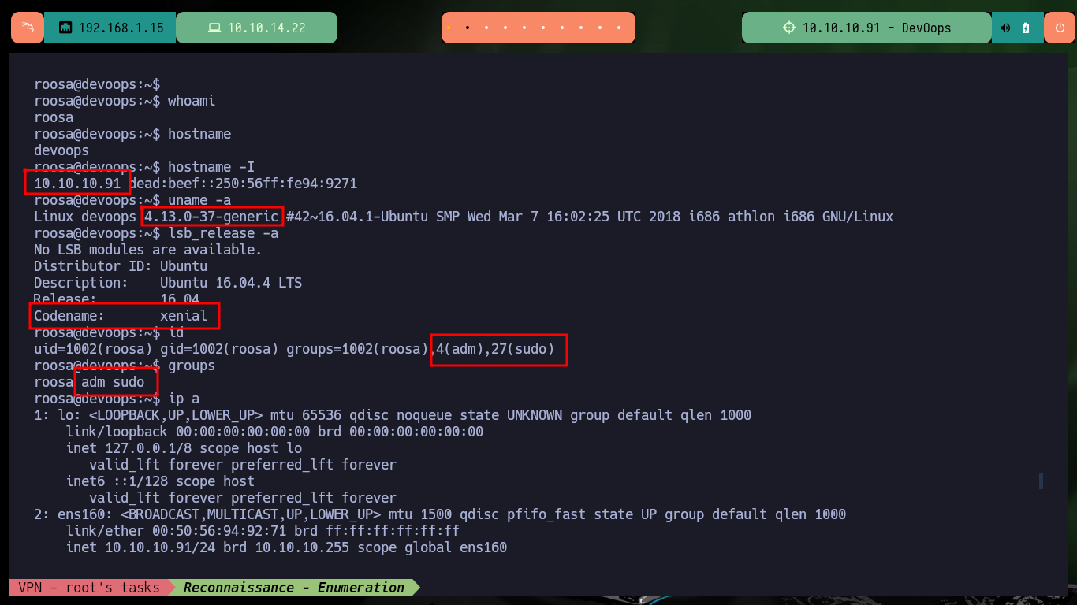Click the battery charging icon
Screen dimensions: 1077x605
pyautogui.click(x=1026, y=28)
